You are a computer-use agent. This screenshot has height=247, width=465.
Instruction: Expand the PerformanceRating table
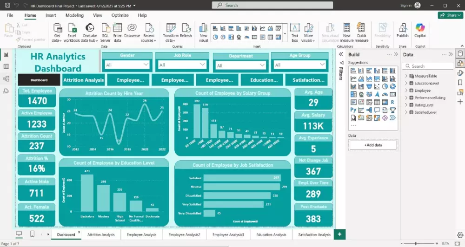[x=406, y=98]
